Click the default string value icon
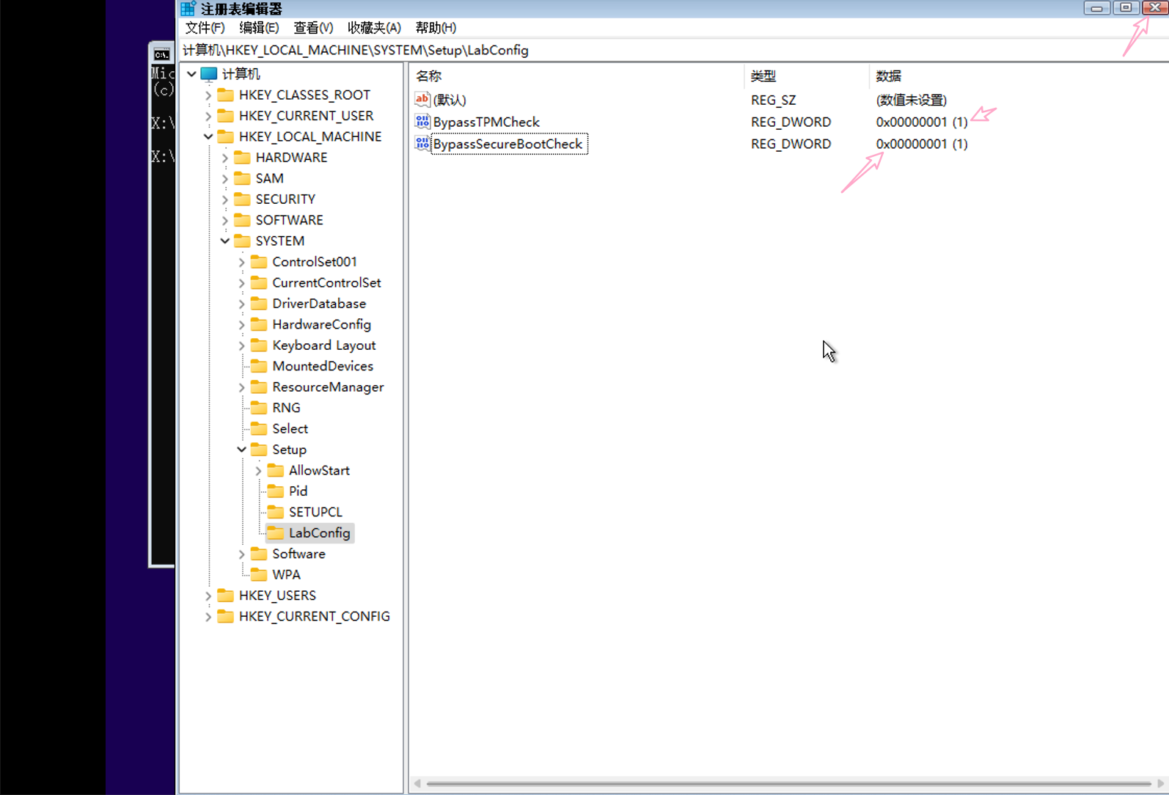 (x=422, y=100)
